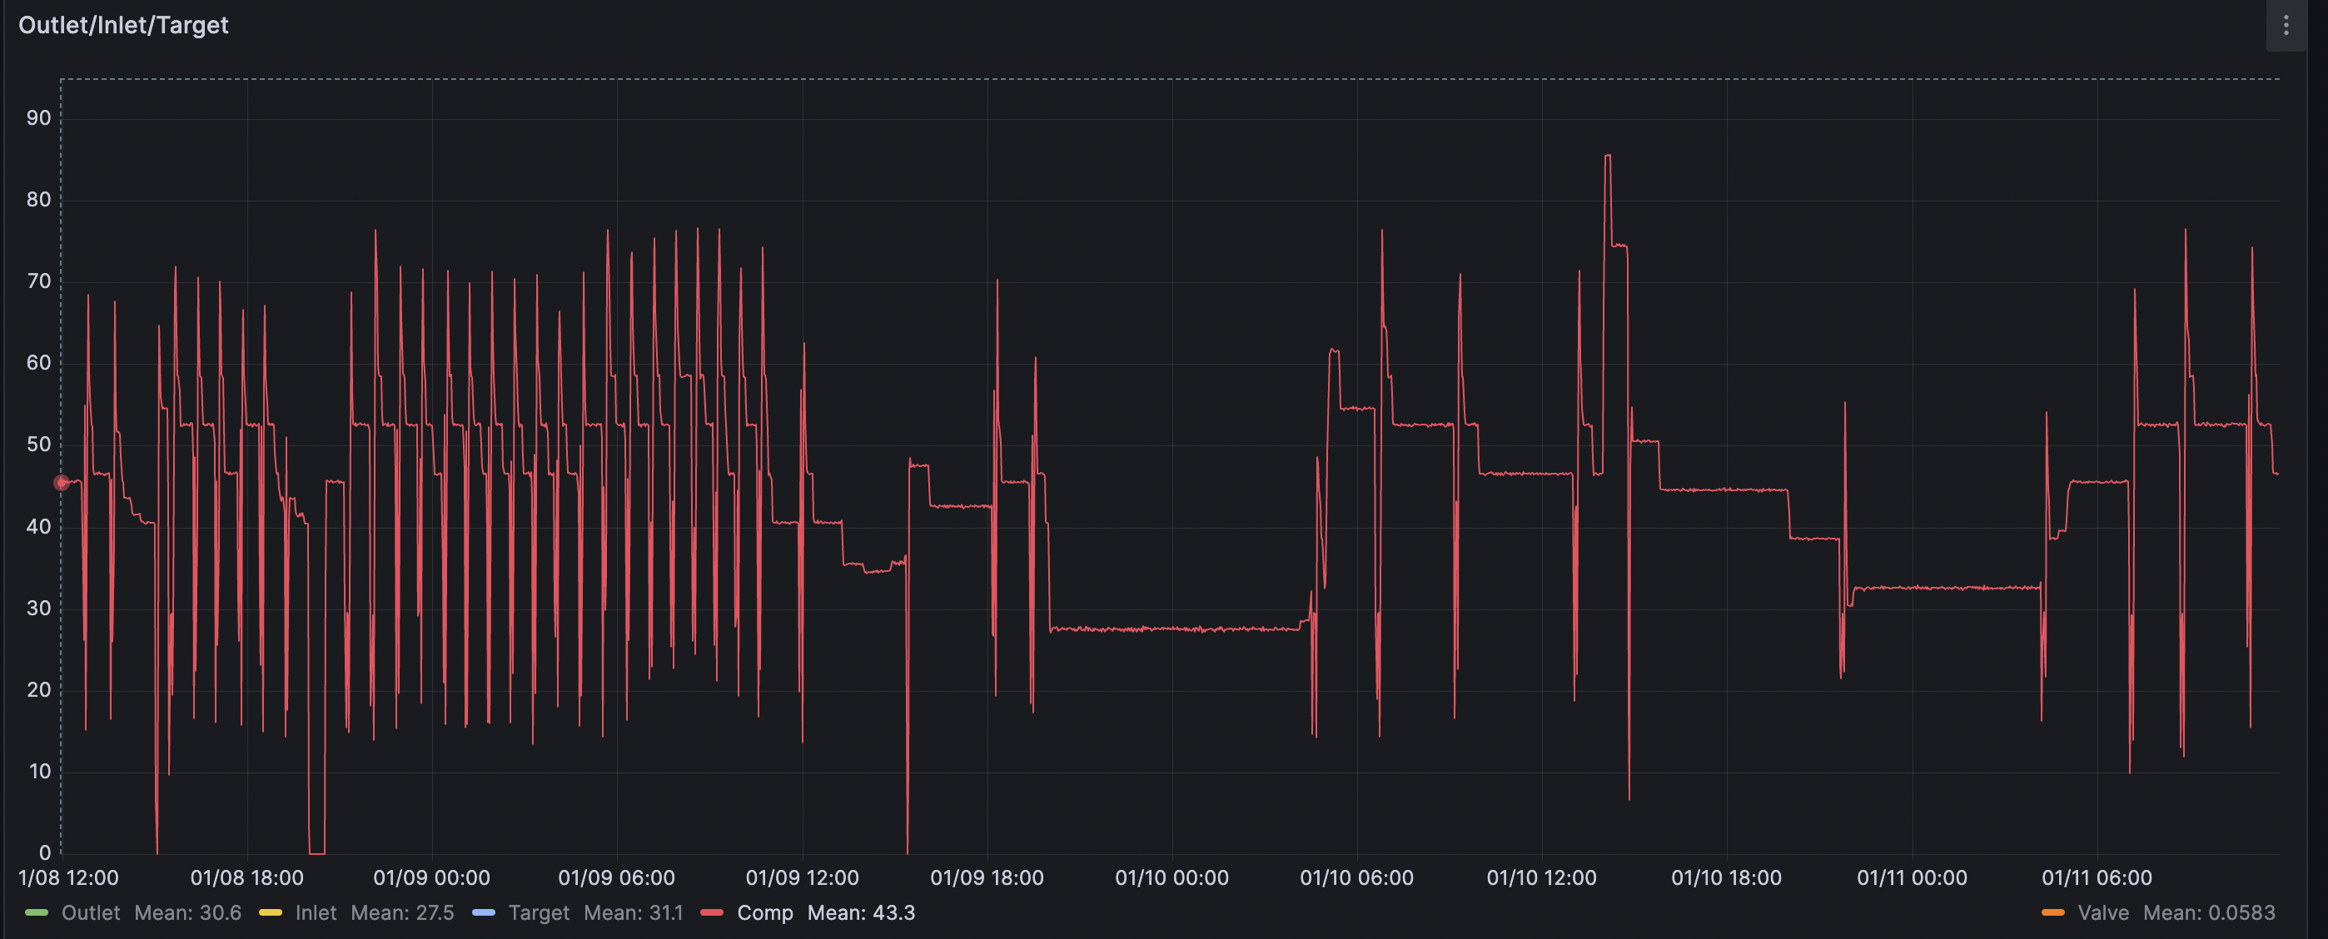Image resolution: width=2328 pixels, height=939 pixels.
Task: Isolate the Target series in the legend
Action: tap(539, 913)
